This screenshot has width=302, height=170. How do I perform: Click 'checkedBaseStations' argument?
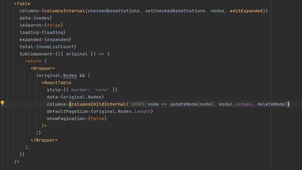coord(114,11)
